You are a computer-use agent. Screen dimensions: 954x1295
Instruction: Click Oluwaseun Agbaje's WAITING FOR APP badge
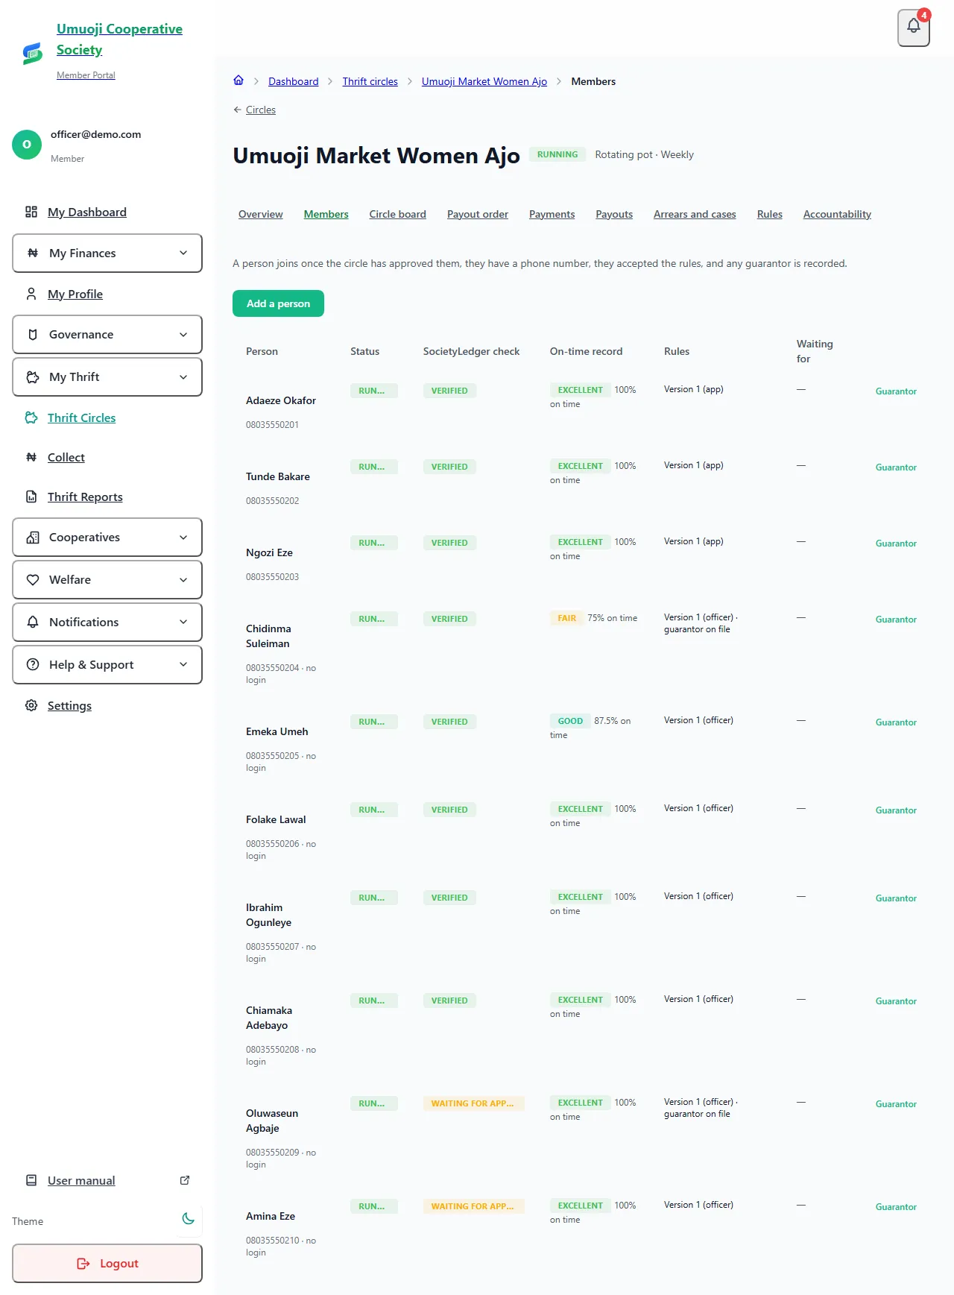pyautogui.click(x=473, y=1103)
